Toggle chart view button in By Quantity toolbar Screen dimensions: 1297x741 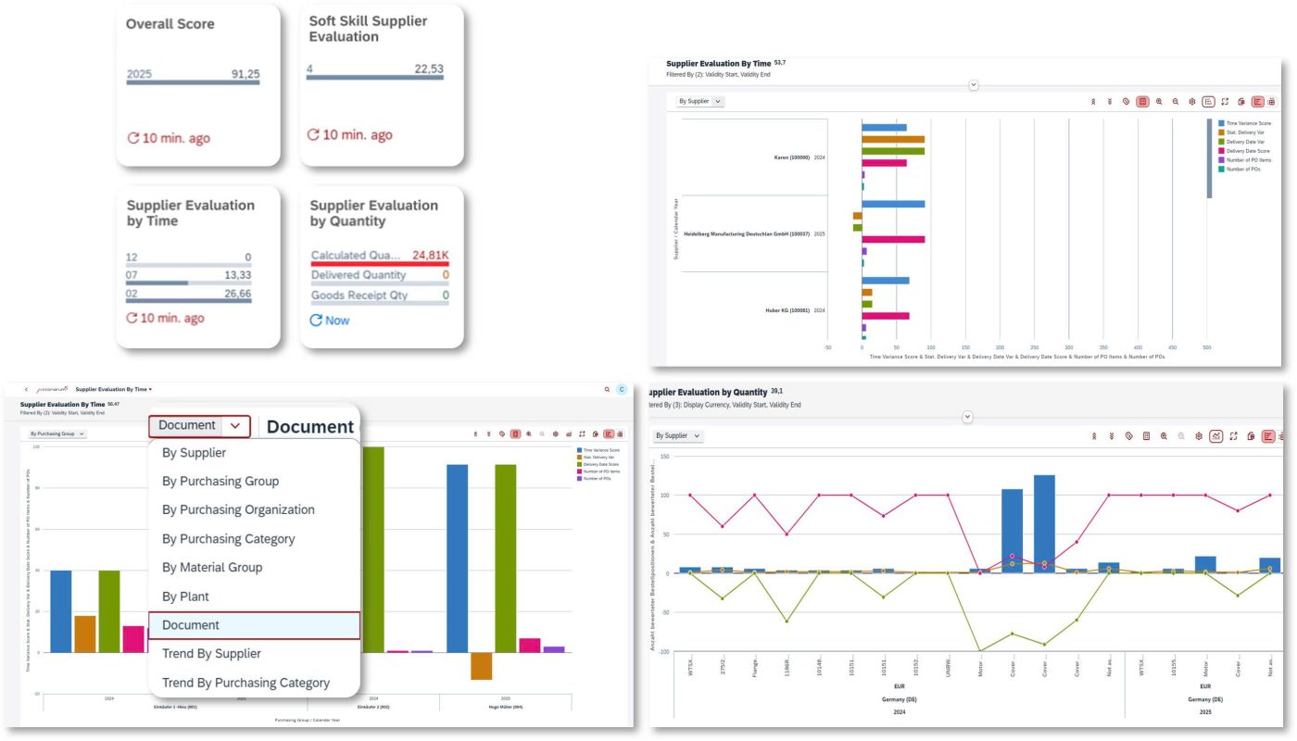tap(1266, 436)
